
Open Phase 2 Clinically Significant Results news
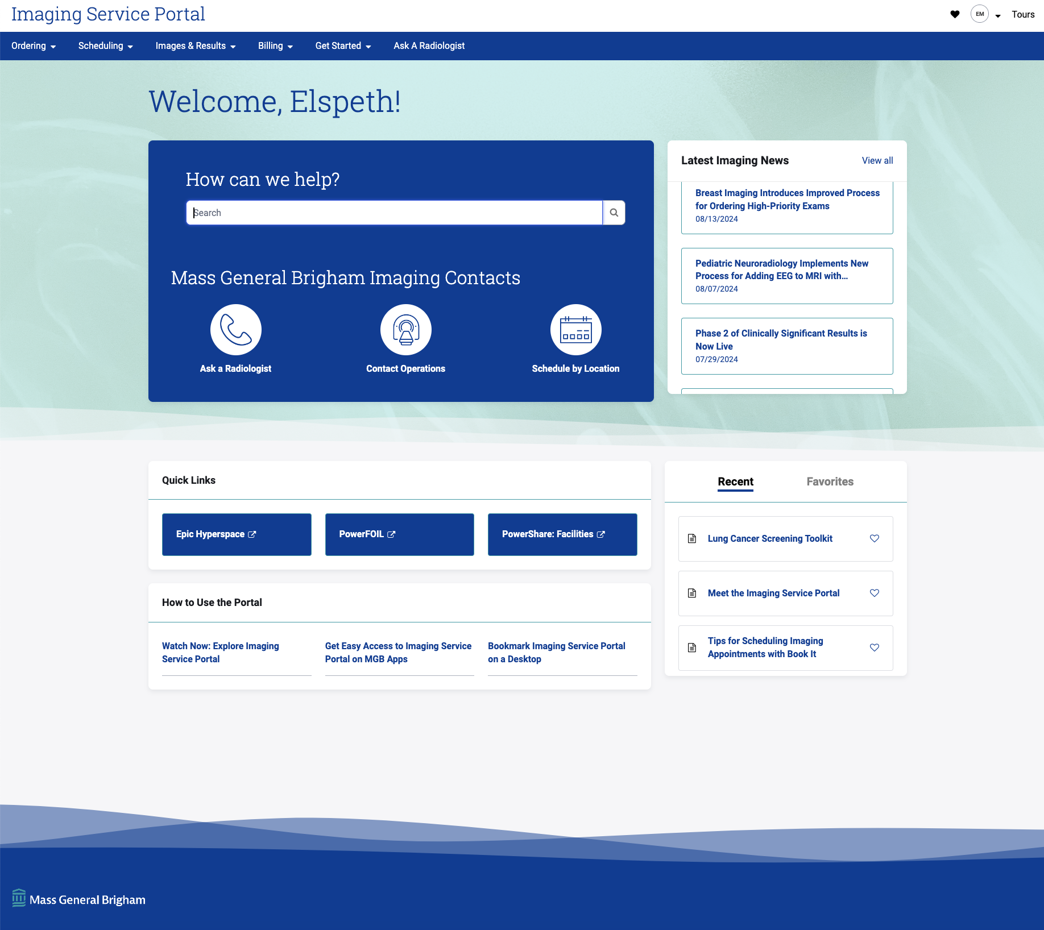point(781,340)
